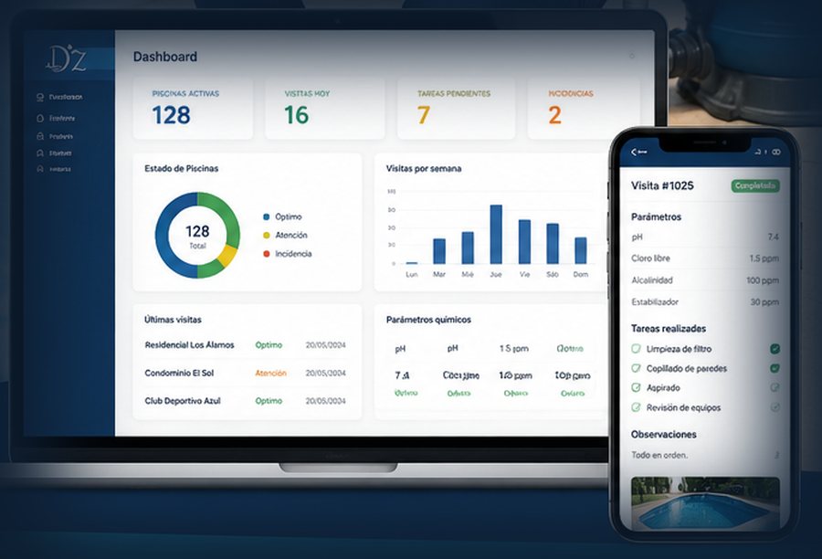Select the Club Deportivo Azul visit row
The height and width of the screenshot is (559, 822).
246,401
